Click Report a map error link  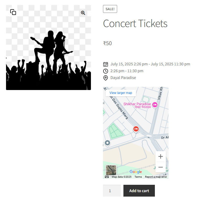(x=156, y=177)
